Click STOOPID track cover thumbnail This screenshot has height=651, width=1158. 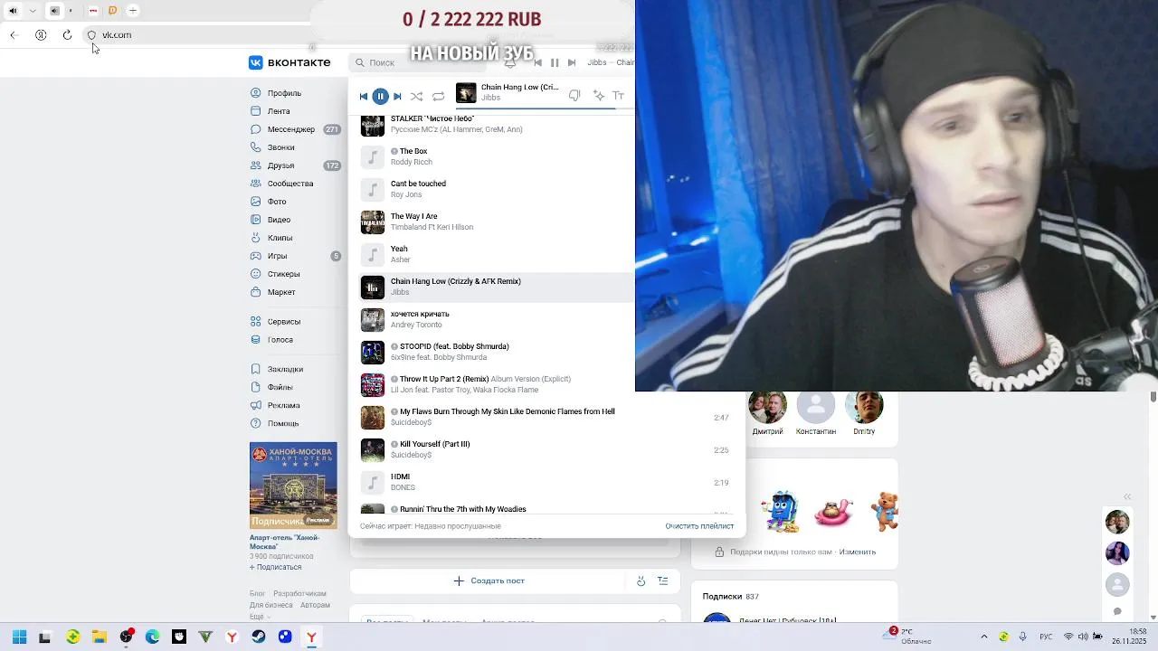click(373, 352)
